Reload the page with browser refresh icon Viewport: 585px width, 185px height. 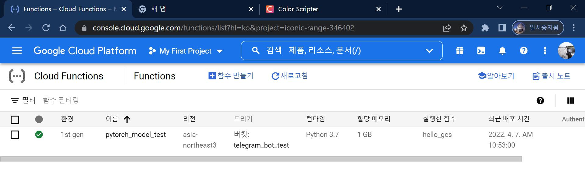point(46,28)
